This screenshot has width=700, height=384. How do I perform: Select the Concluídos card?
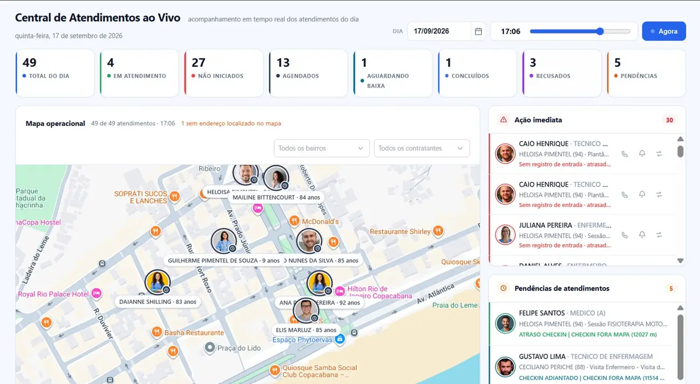point(478,73)
